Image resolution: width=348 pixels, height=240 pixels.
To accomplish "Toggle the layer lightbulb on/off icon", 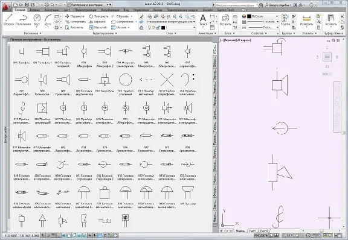I will tap(150, 27).
